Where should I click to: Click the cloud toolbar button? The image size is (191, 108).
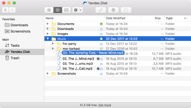coord(126,10)
